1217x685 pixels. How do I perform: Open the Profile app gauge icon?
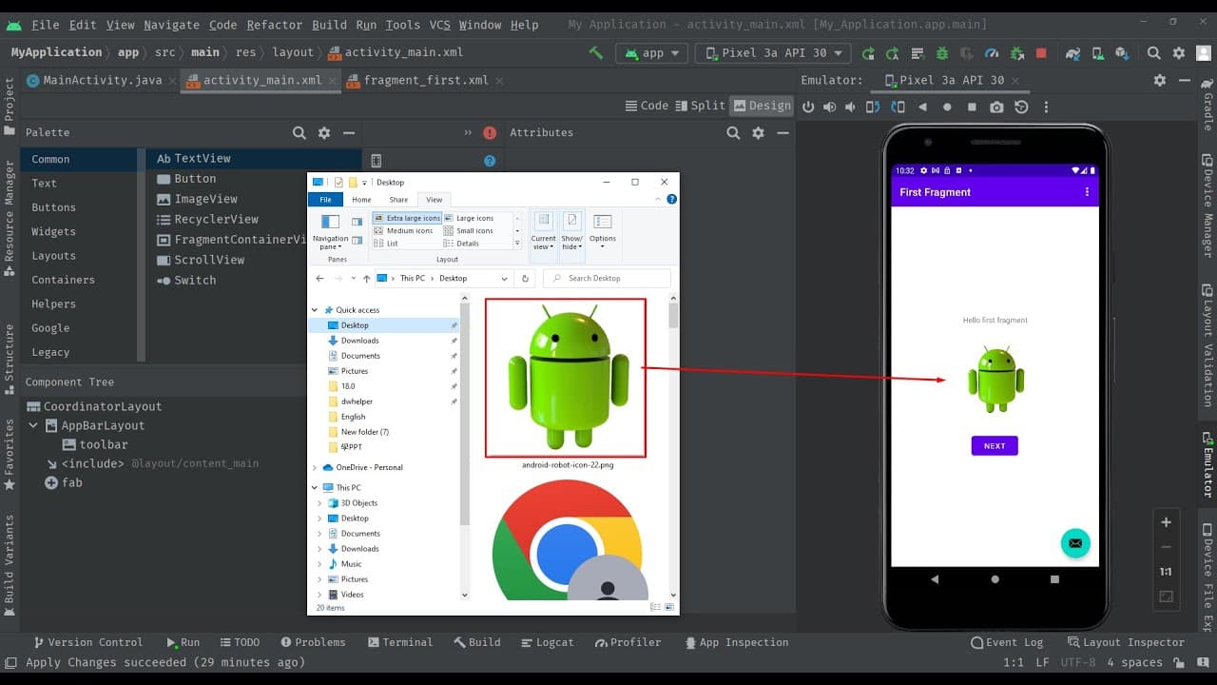click(x=992, y=53)
